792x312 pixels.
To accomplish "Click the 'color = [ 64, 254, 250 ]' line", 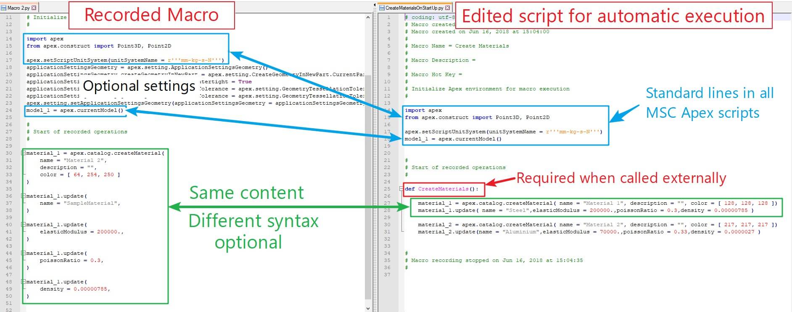I will tap(80, 175).
